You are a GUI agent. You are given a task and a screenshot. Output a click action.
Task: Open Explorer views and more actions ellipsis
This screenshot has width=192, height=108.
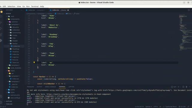[22, 10]
